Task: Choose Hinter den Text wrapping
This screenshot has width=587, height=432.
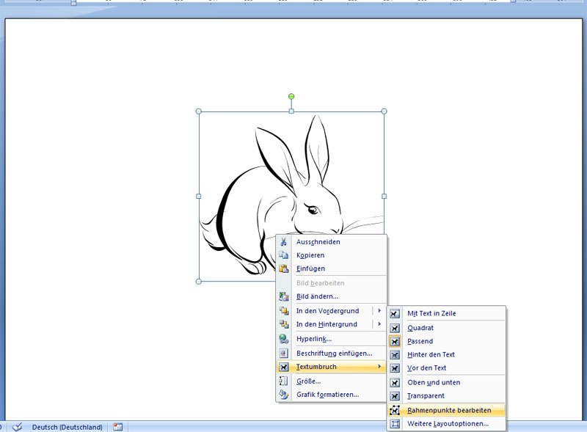Action: (431, 355)
